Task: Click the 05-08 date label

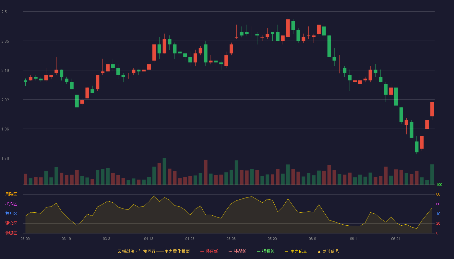Action: point(231,239)
